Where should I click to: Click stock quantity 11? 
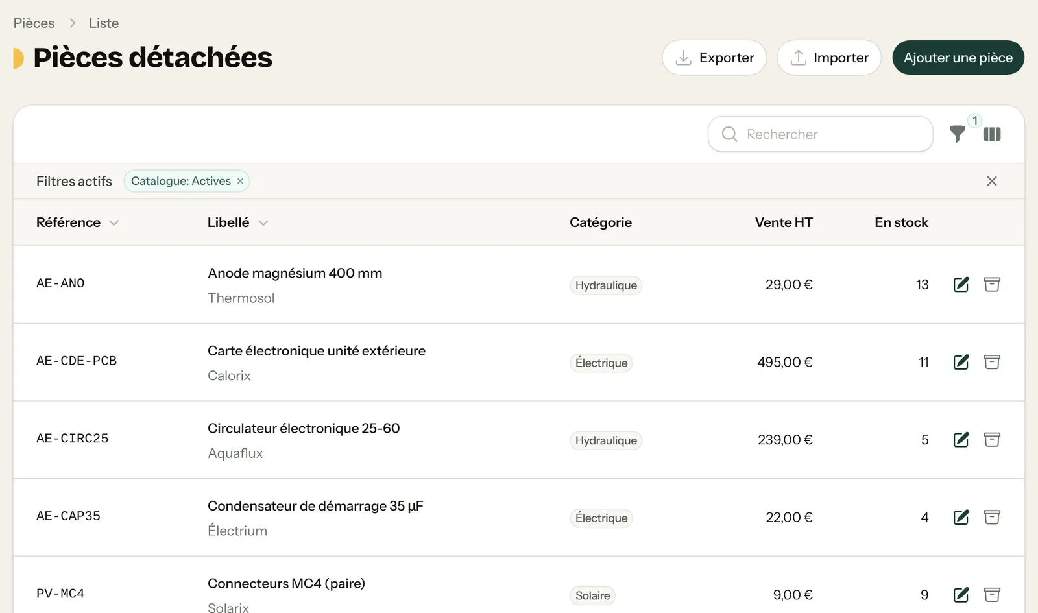(x=923, y=363)
